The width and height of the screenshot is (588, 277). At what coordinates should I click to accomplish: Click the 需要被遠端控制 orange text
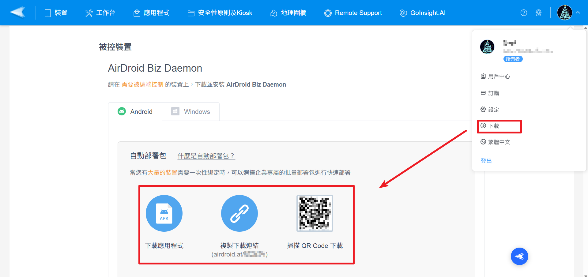[x=142, y=84]
